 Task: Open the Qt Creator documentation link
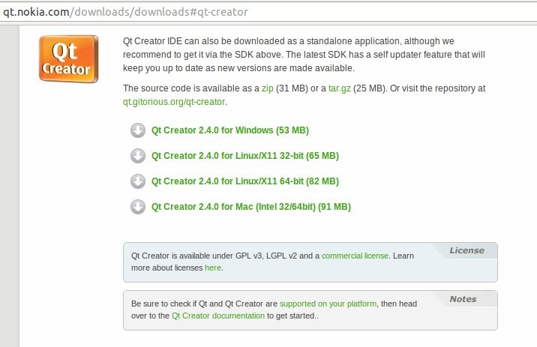tap(217, 316)
